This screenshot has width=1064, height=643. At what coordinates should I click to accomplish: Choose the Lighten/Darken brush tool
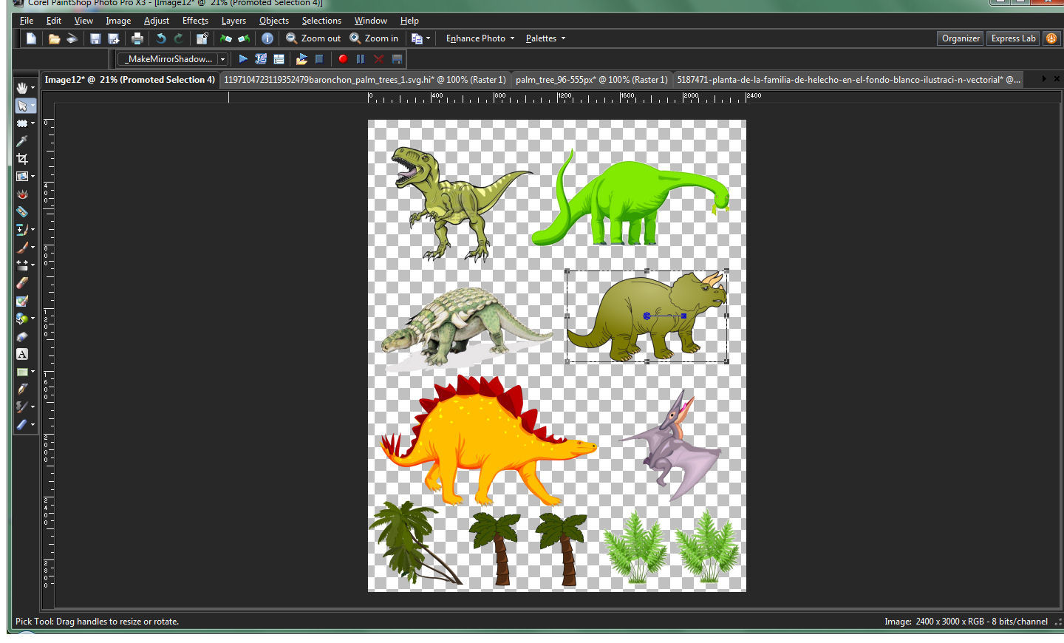click(22, 265)
